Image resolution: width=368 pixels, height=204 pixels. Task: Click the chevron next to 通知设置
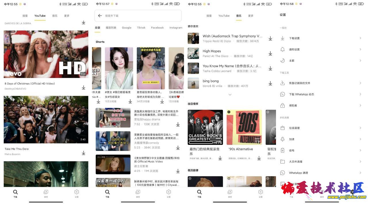point(360,49)
